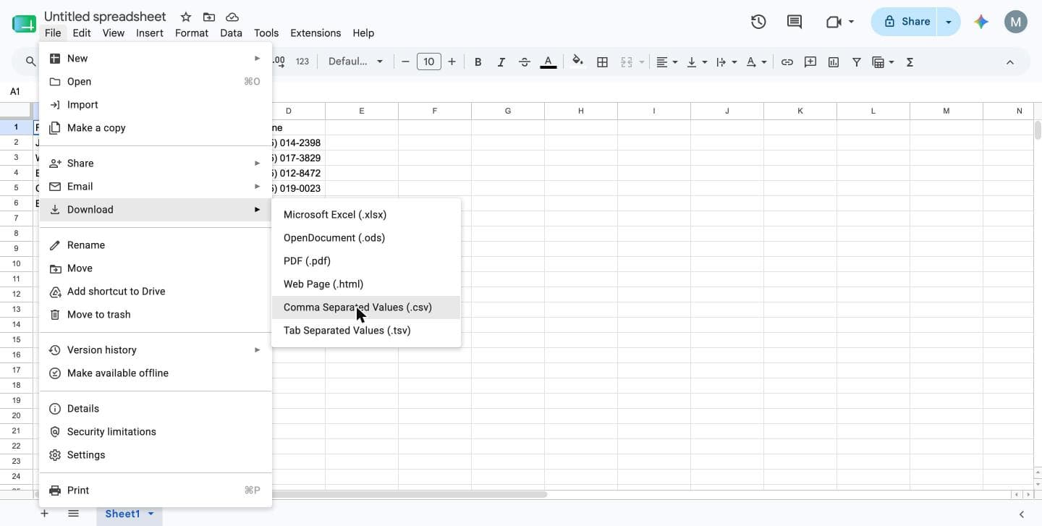Image resolution: width=1042 pixels, height=526 pixels.
Task: Download as OpenDocument (.ods)
Action: 366,238
